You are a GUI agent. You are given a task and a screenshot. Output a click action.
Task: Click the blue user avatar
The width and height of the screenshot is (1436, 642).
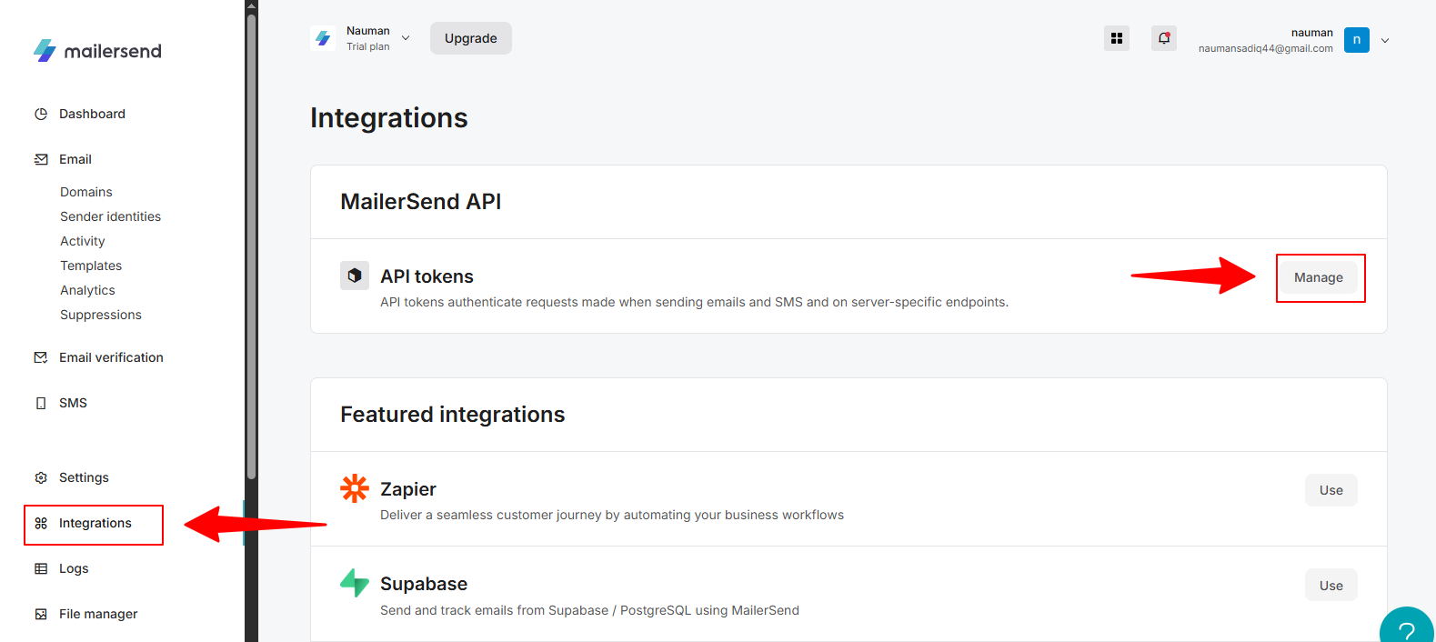[1356, 40]
